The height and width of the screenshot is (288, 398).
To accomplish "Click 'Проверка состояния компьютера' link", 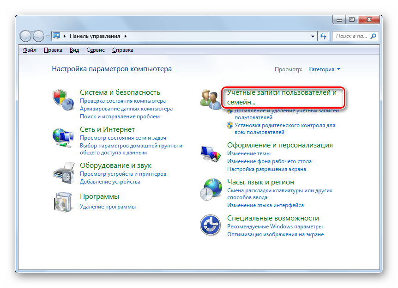I will [x=123, y=101].
